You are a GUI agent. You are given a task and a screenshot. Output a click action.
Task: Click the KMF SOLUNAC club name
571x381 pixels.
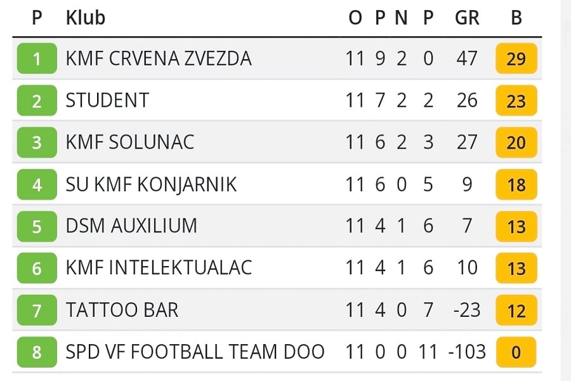coord(130,142)
